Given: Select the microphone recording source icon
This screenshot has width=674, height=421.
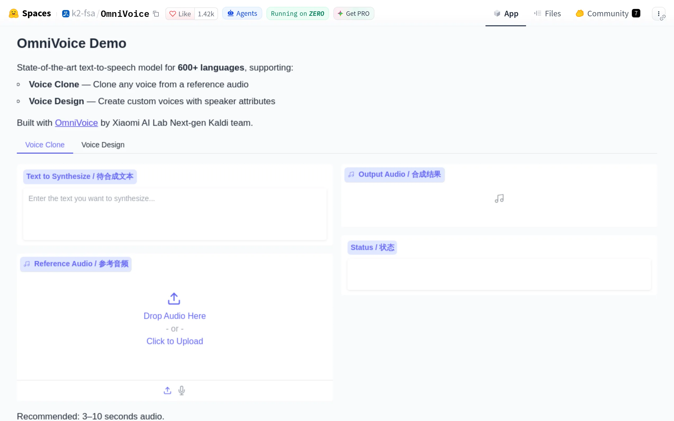Looking at the screenshot, I should (x=182, y=390).
